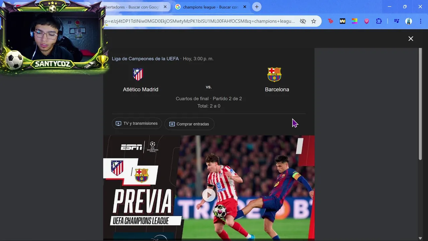This screenshot has height=241, width=428.
Task: Click the Comprar entradas button
Action: pos(189,124)
